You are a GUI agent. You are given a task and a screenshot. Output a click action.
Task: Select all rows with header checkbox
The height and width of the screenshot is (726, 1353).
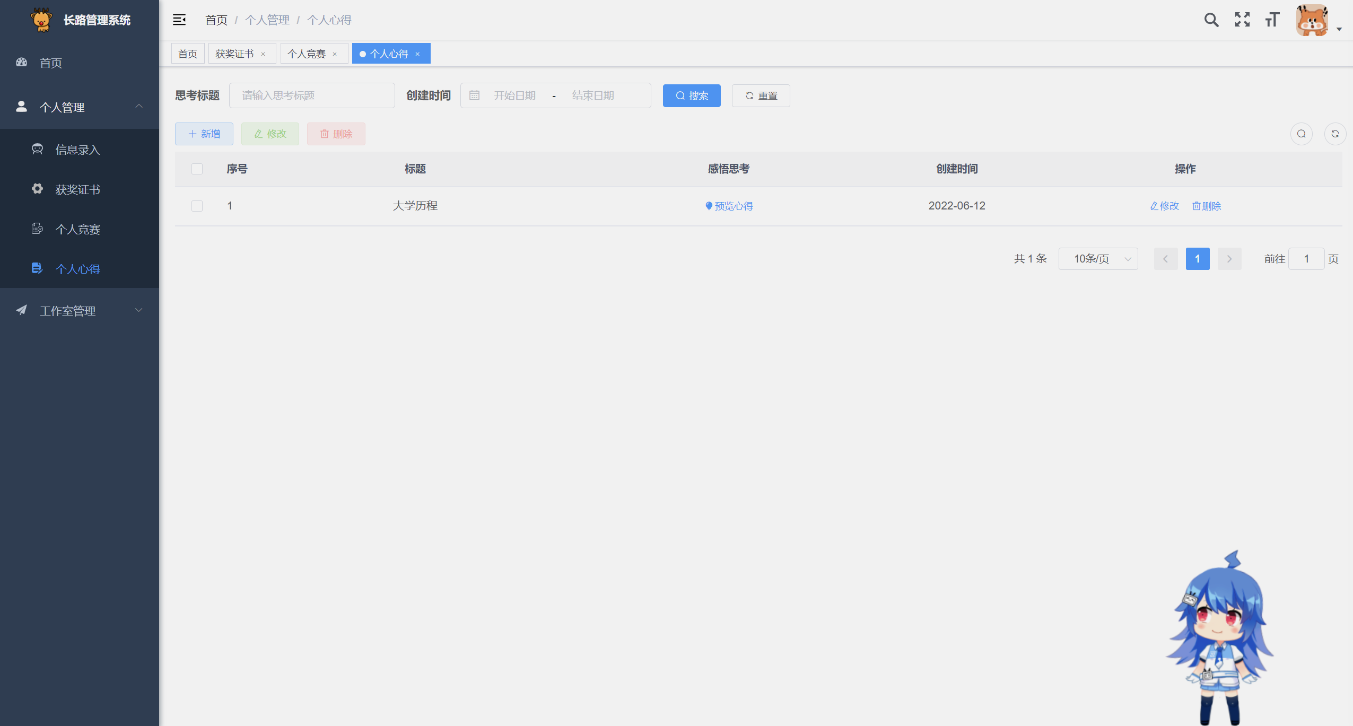(197, 169)
